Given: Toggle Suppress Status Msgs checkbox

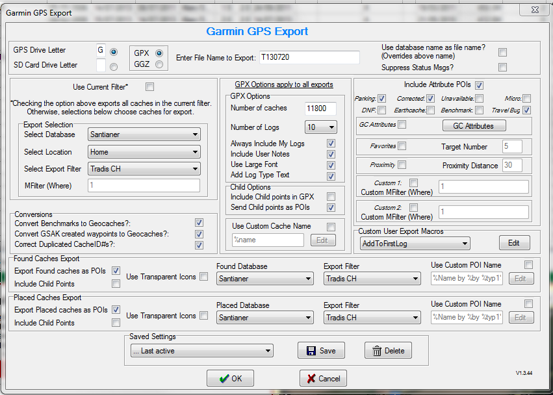Looking at the screenshot, I should click(x=502, y=67).
